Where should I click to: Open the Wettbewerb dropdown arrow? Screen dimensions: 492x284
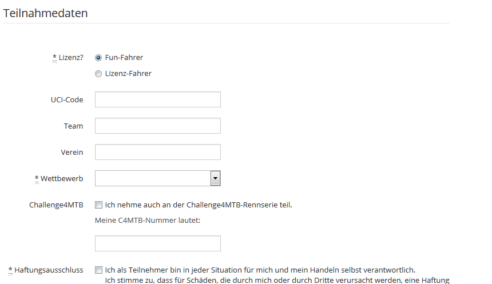pos(215,179)
